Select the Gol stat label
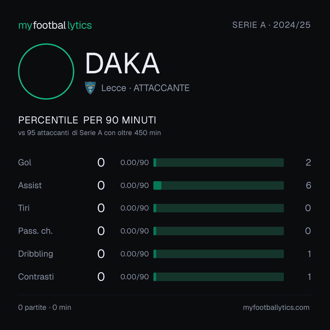 click(x=25, y=163)
